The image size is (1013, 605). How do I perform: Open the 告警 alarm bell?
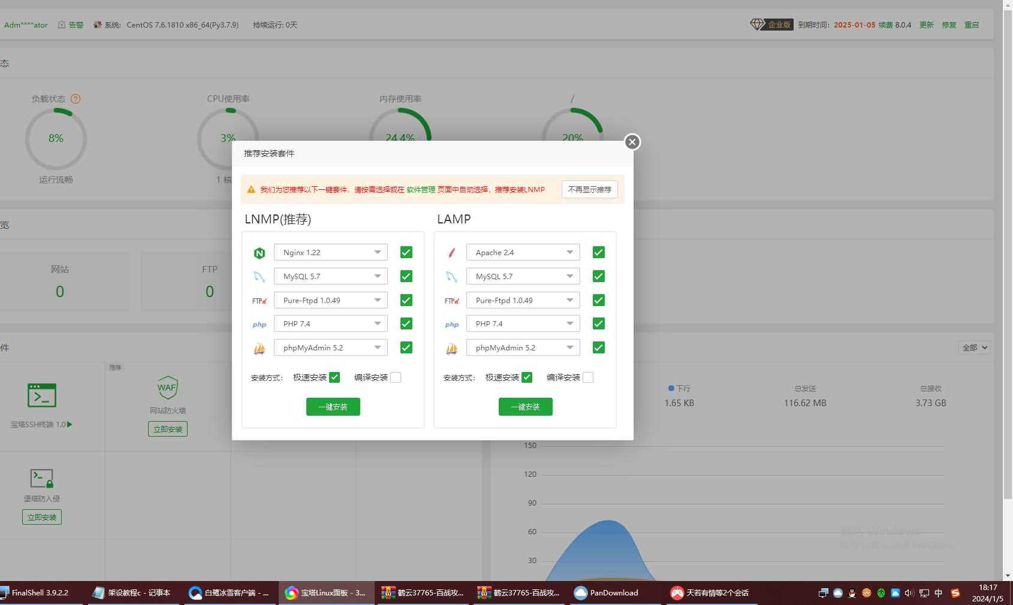tap(71, 25)
